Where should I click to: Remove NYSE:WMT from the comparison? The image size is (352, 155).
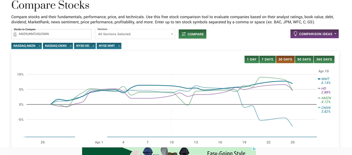pos(119,46)
